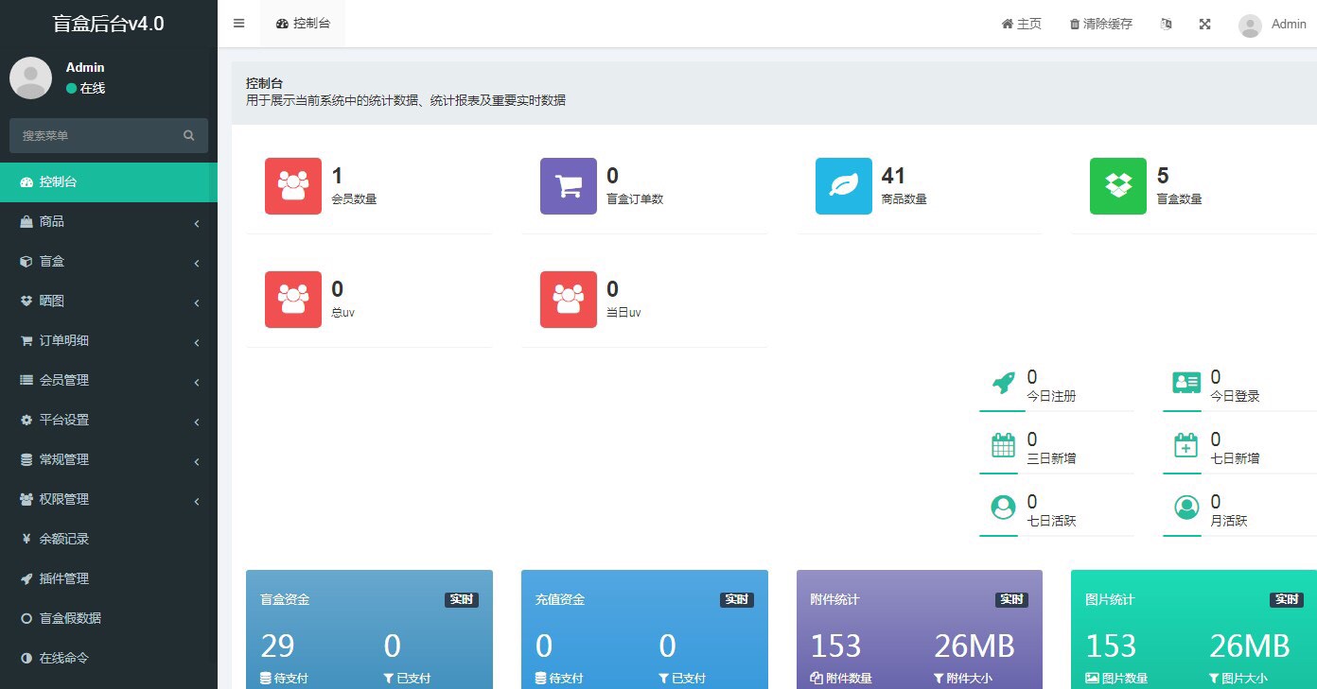Click the user icon for 月活跃
The image size is (1317, 689).
[1186, 508]
